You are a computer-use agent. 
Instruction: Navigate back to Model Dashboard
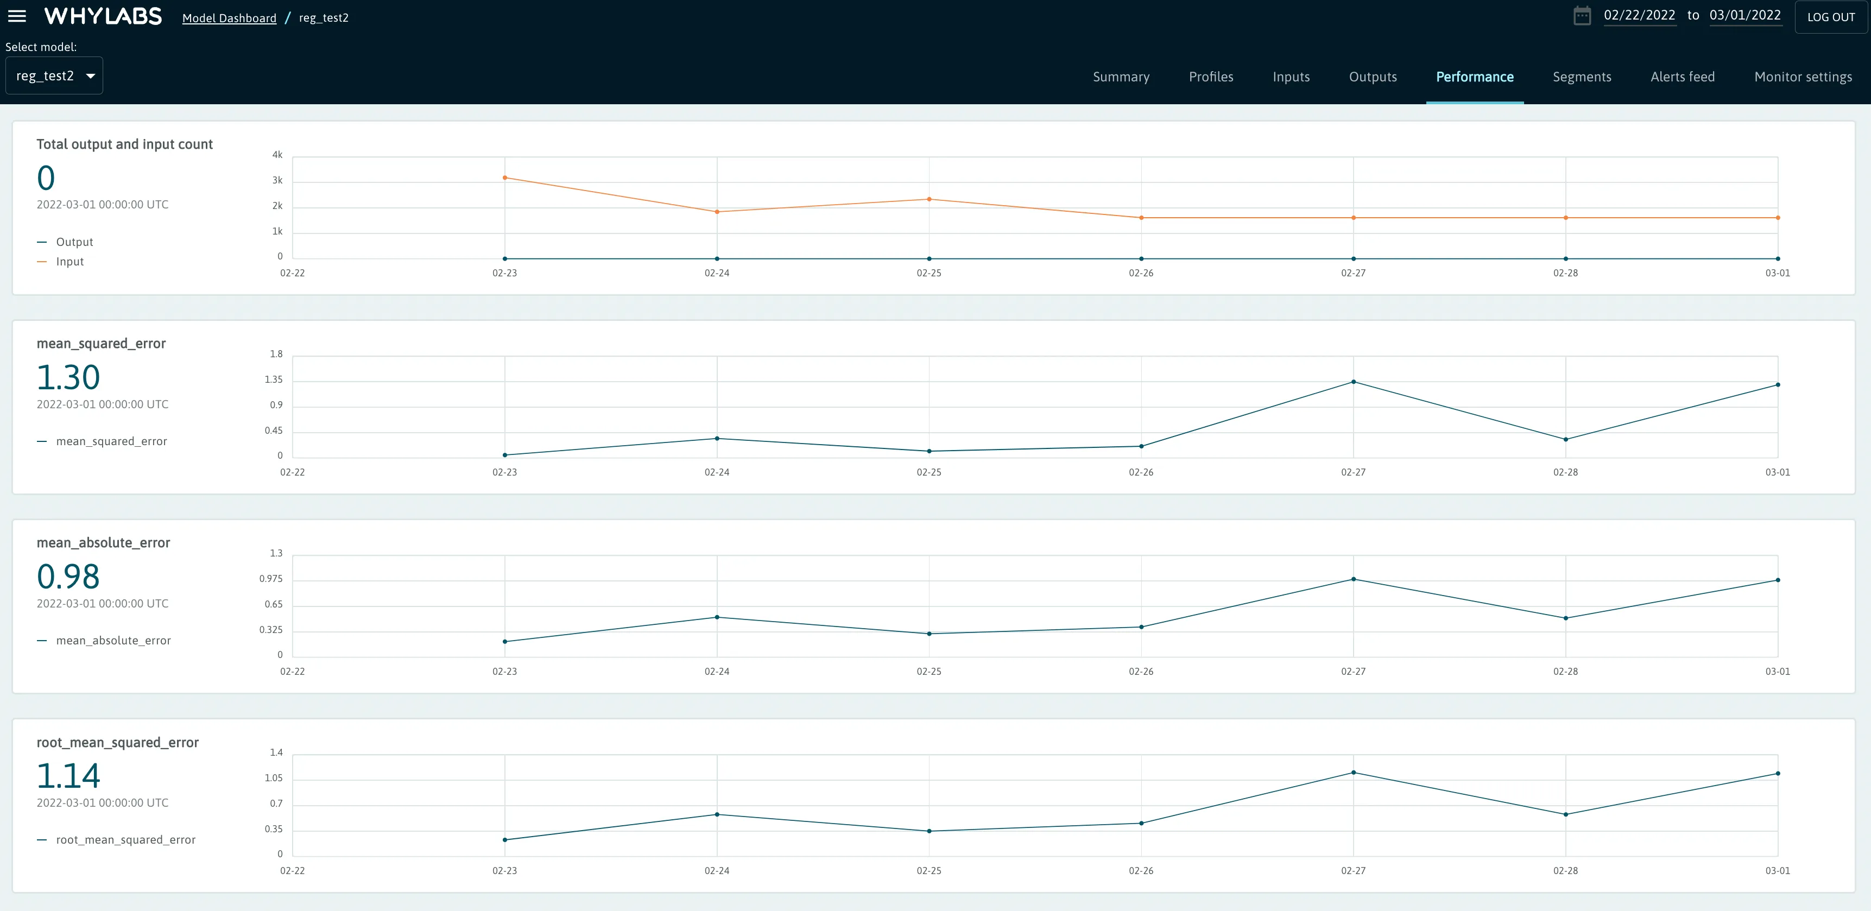pyautogui.click(x=229, y=17)
